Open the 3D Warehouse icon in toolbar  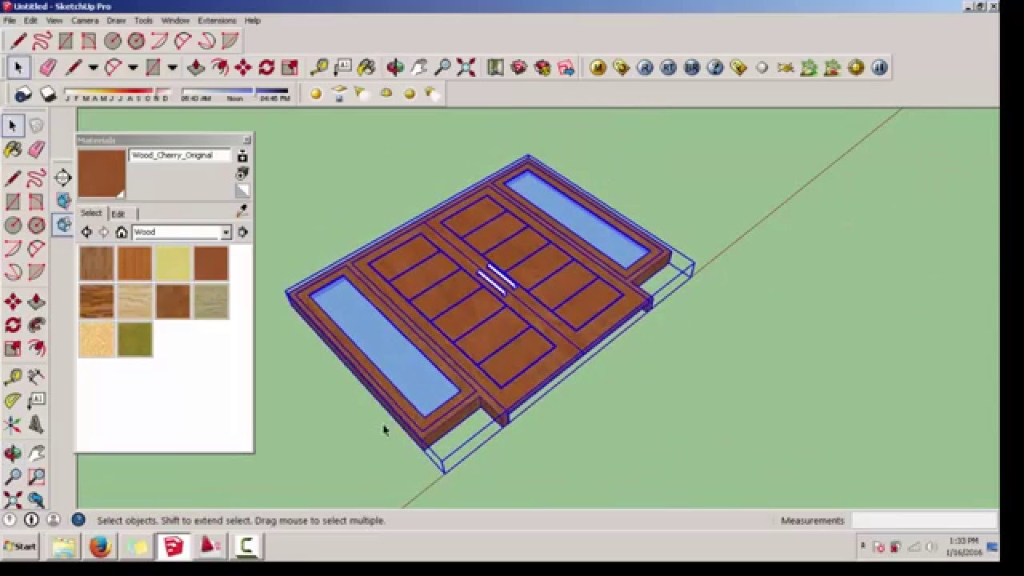pos(518,68)
